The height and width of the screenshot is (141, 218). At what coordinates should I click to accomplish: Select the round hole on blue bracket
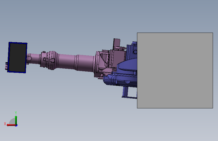tap(135, 52)
